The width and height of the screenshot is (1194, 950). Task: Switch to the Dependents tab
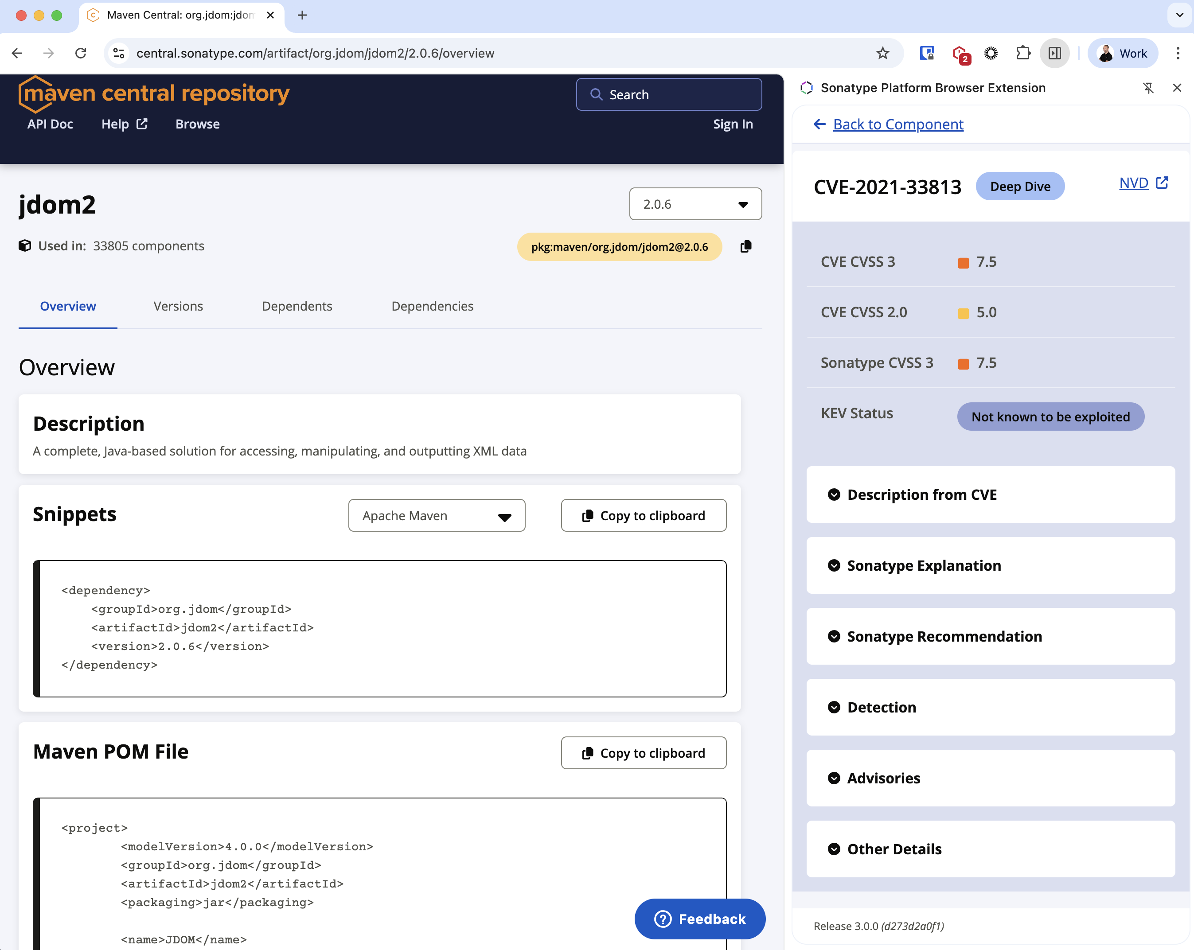coord(297,306)
